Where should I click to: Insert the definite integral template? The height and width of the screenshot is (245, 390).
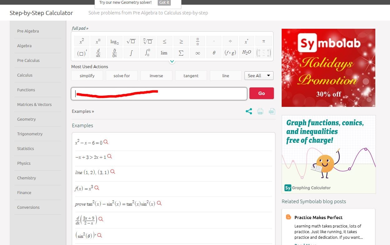(148, 53)
